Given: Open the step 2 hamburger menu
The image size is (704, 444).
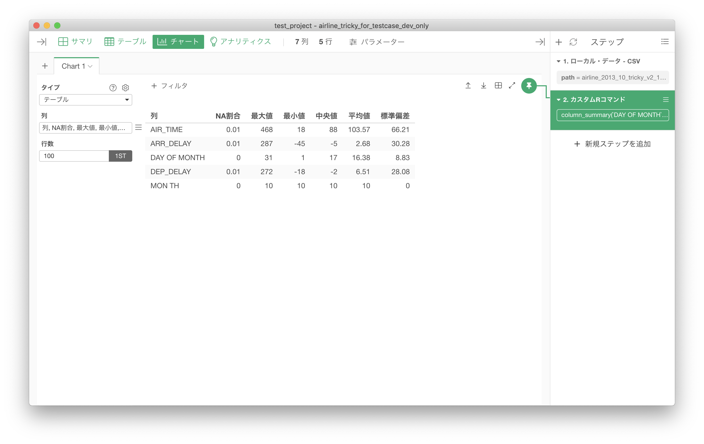Looking at the screenshot, I should coord(666,100).
